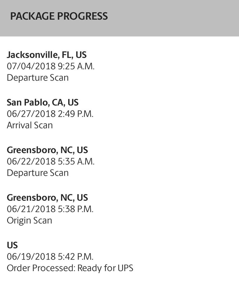Click the 06/21/2018 date

[x=31, y=209]
